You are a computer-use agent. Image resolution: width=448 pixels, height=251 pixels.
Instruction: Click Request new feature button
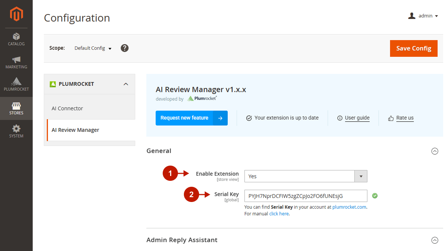[x=192, y=118]
